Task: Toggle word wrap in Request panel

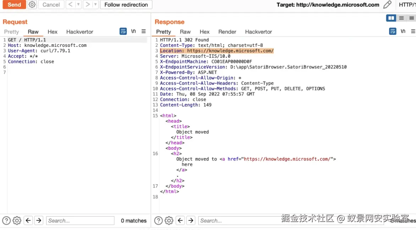Action: pyautogui.click(x=123, y=31)
